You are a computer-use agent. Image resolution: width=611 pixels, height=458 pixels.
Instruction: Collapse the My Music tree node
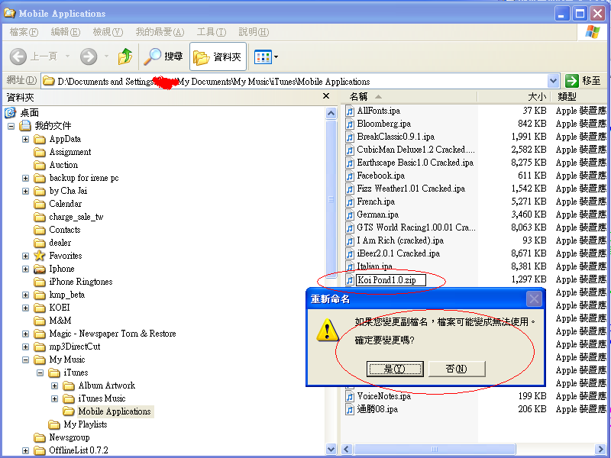point(26,360)
